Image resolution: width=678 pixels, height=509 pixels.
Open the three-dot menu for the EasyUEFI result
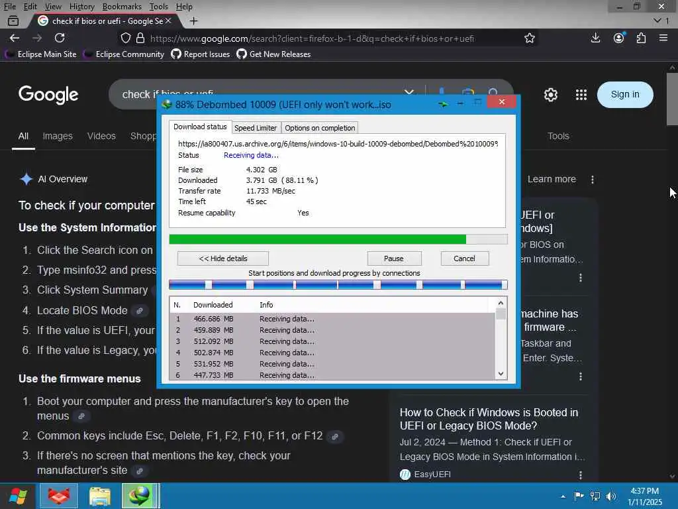click(x=581, y=475)
